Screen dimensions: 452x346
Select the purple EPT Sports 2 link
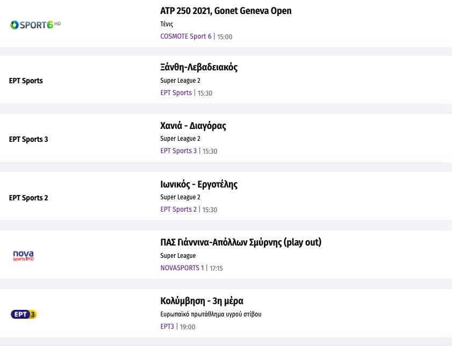(x=178, y=210)
